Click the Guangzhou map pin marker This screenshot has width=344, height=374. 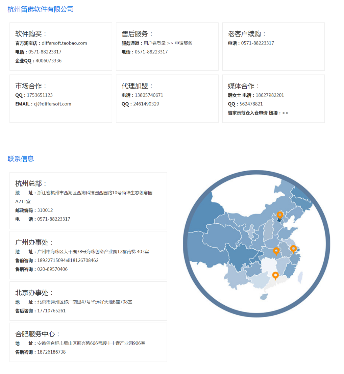tap(275, 276)
